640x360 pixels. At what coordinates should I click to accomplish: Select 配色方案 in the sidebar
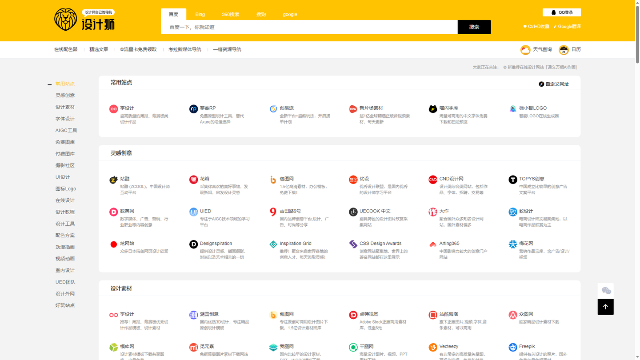[65, 236]
